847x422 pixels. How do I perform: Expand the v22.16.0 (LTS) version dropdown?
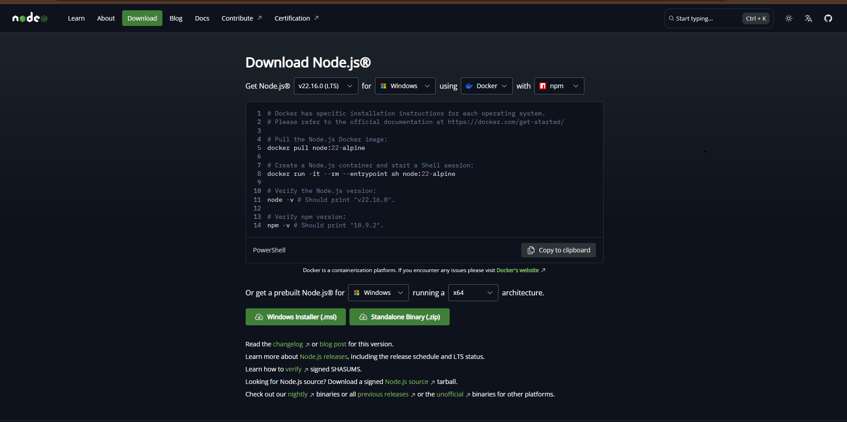click(x=326, y=86)
